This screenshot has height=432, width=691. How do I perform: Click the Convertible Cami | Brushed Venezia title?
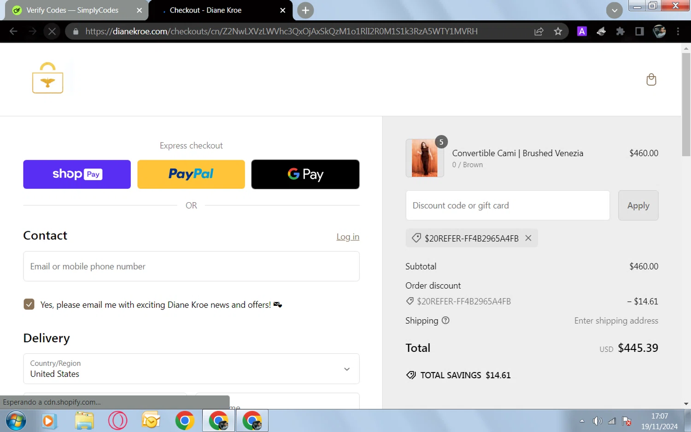[x=517, y=153]
